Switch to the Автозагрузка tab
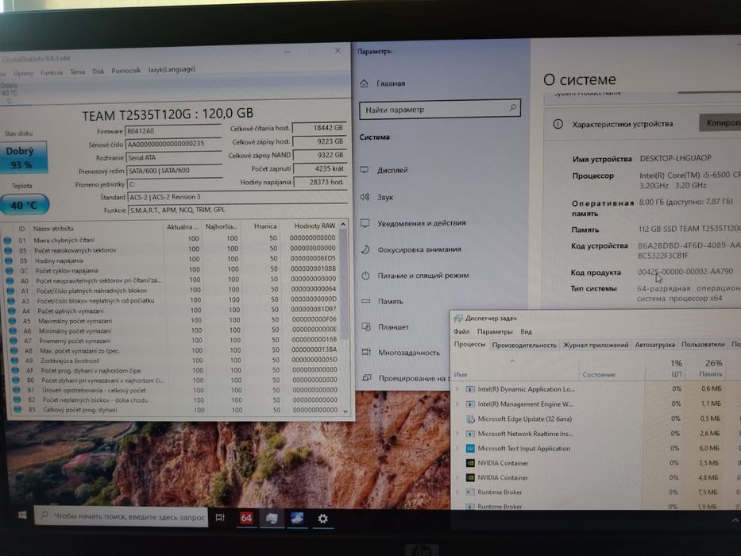Viewport: 741px width, 556px height. [654, 345]
